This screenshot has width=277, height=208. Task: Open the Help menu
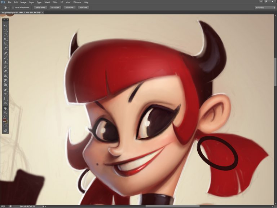pos(86,2)
